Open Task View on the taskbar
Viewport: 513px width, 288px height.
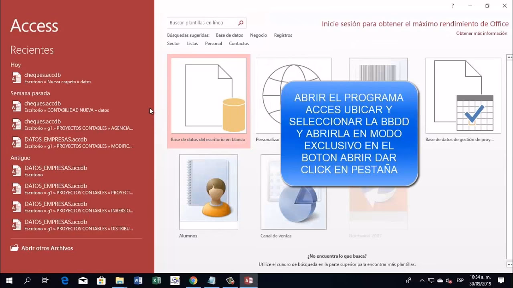click(x=45, y=280)
